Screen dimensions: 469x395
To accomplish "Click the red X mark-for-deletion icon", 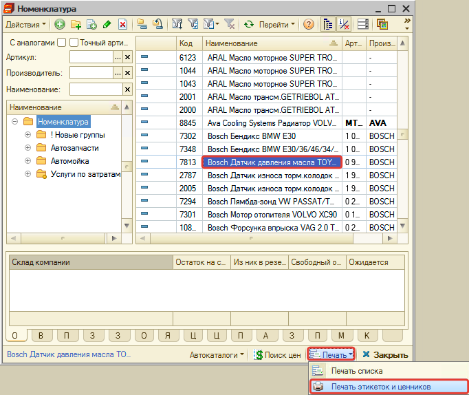I will (122, 25).
